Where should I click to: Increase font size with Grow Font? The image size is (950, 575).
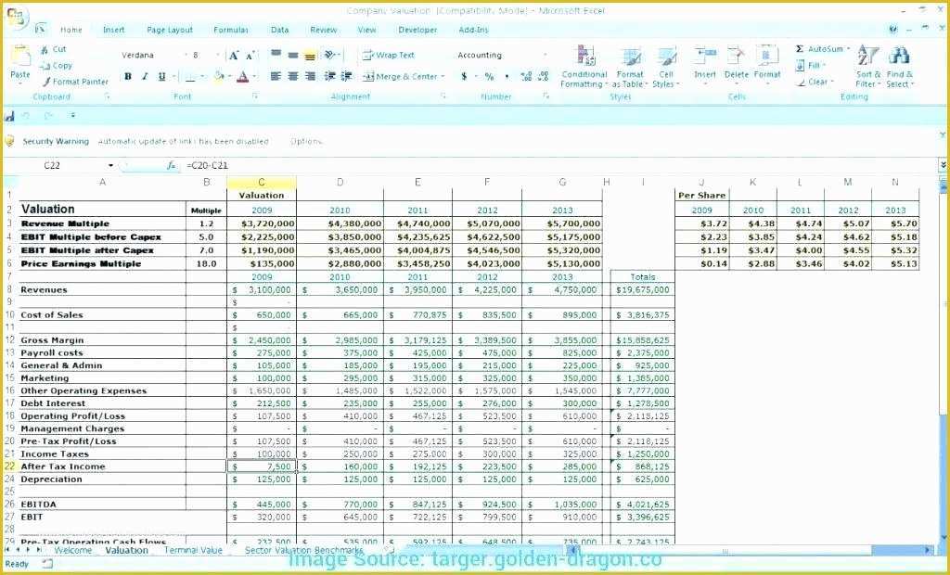[234, 55]
